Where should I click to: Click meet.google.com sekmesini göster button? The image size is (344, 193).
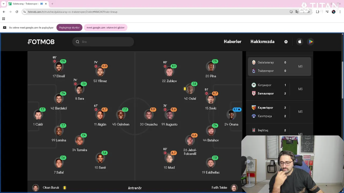(x=105, y=28)
